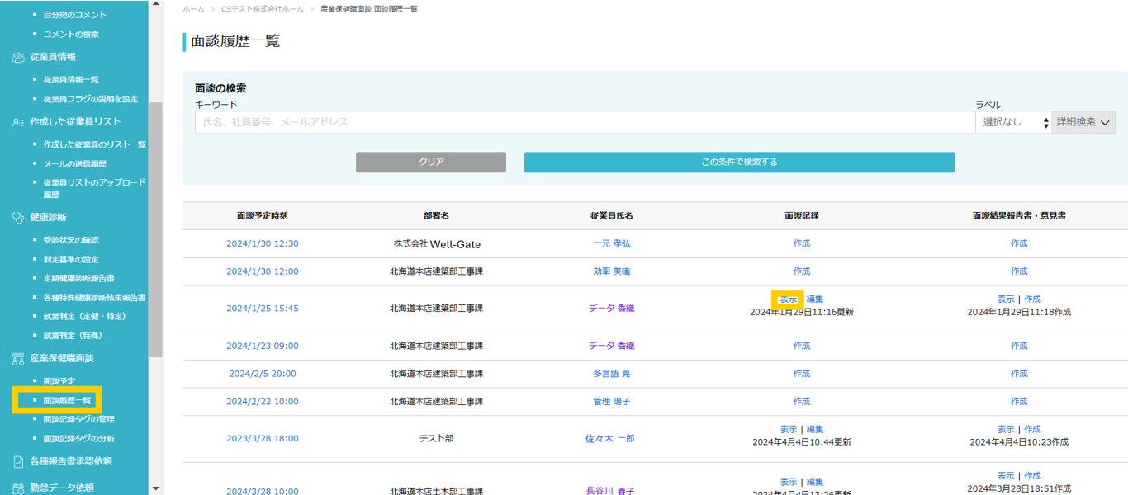Viewport: 1128px width, 495px height.
Task: Go to ホーム breadcrumb link
Action: (193, 8)
